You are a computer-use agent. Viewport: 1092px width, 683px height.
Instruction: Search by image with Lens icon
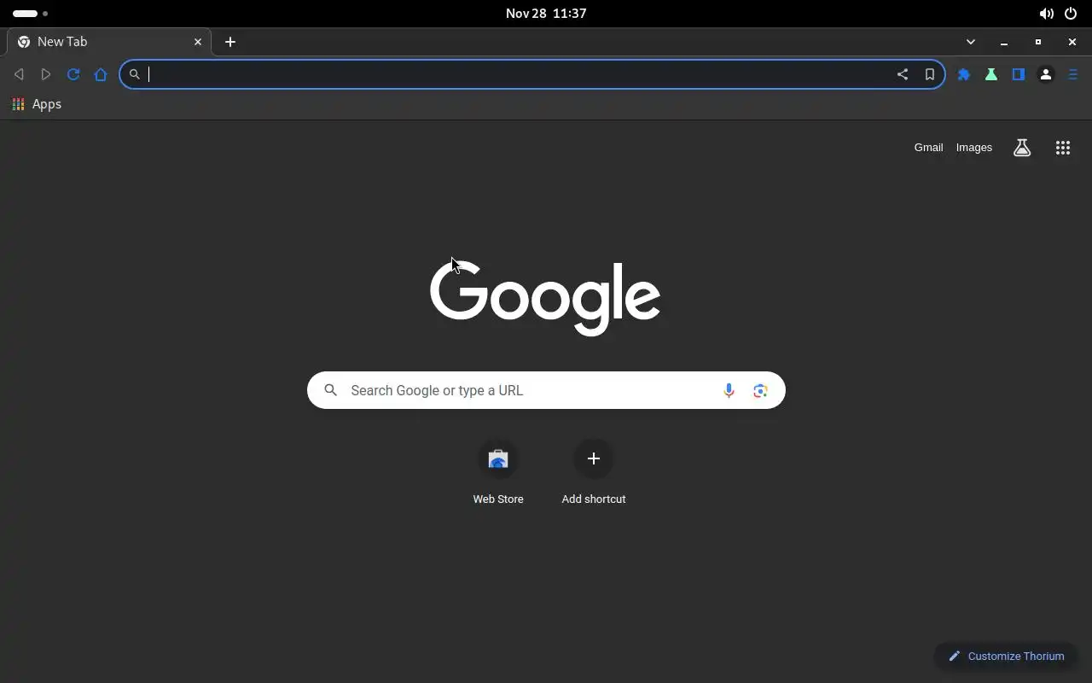[760, 390]
